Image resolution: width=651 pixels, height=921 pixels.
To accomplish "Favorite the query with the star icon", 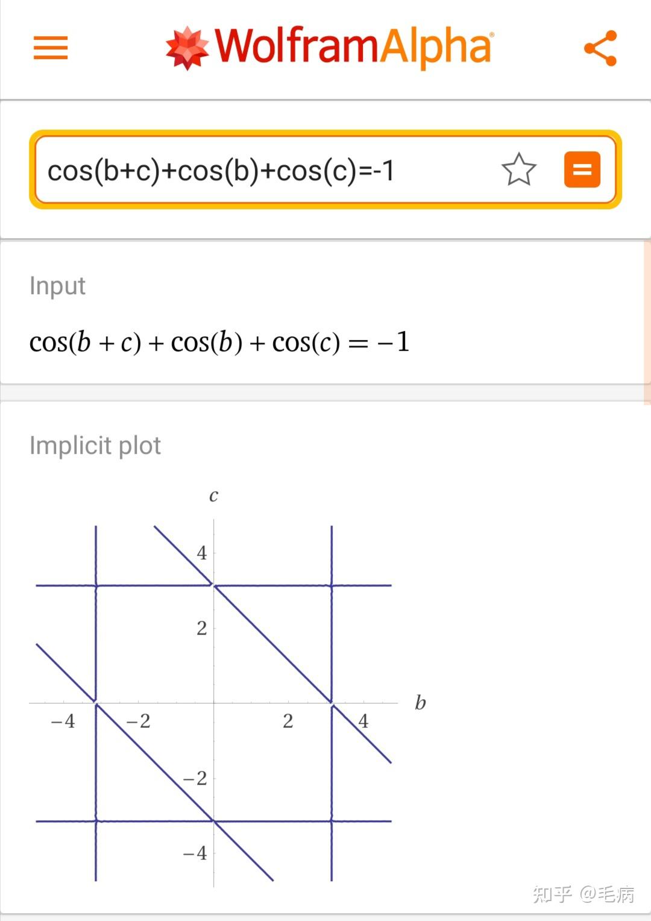I will pos(518,169).
